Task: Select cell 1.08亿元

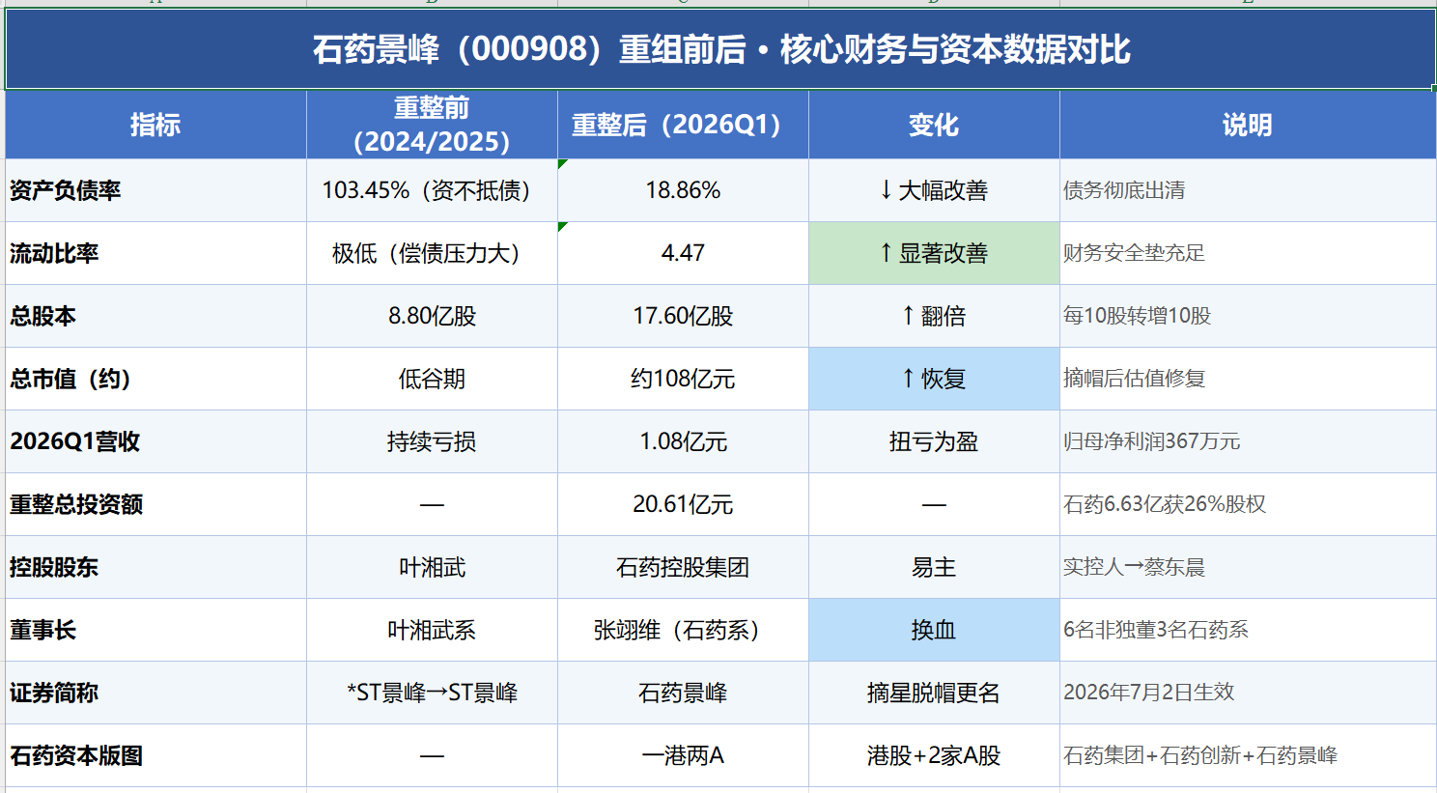Action: tap(683, 441)
